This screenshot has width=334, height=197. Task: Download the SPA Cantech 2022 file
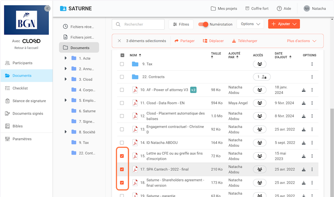click(x=304, y=170)
